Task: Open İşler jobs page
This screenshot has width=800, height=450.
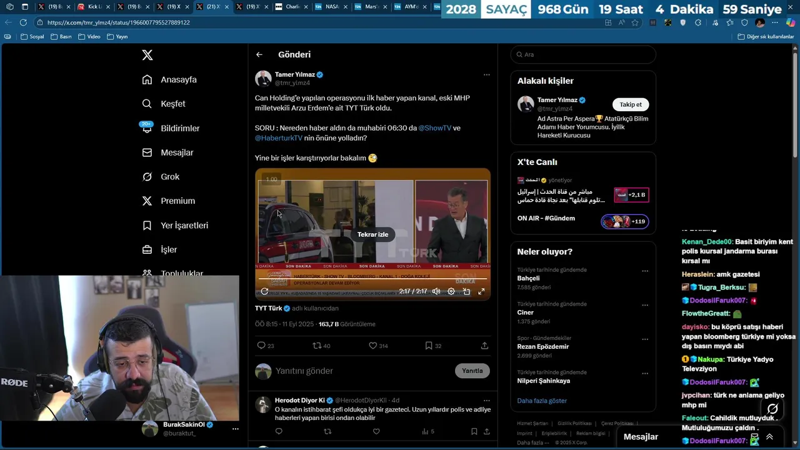Action: tap(159, 249)
